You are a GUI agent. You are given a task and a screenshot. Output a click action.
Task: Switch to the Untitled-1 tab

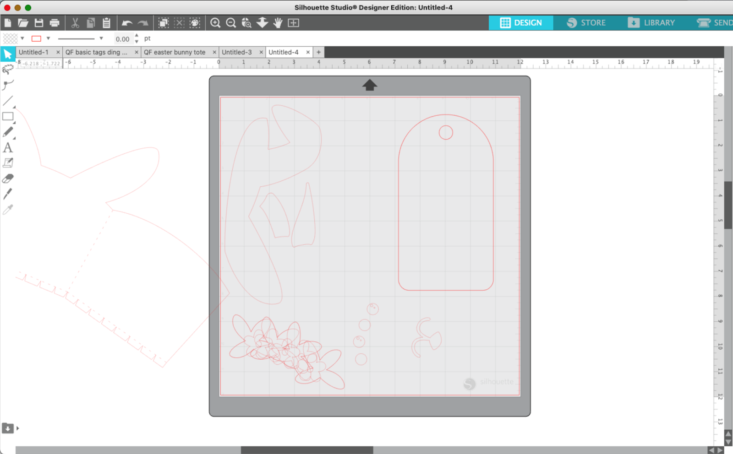tap(33, 52)
